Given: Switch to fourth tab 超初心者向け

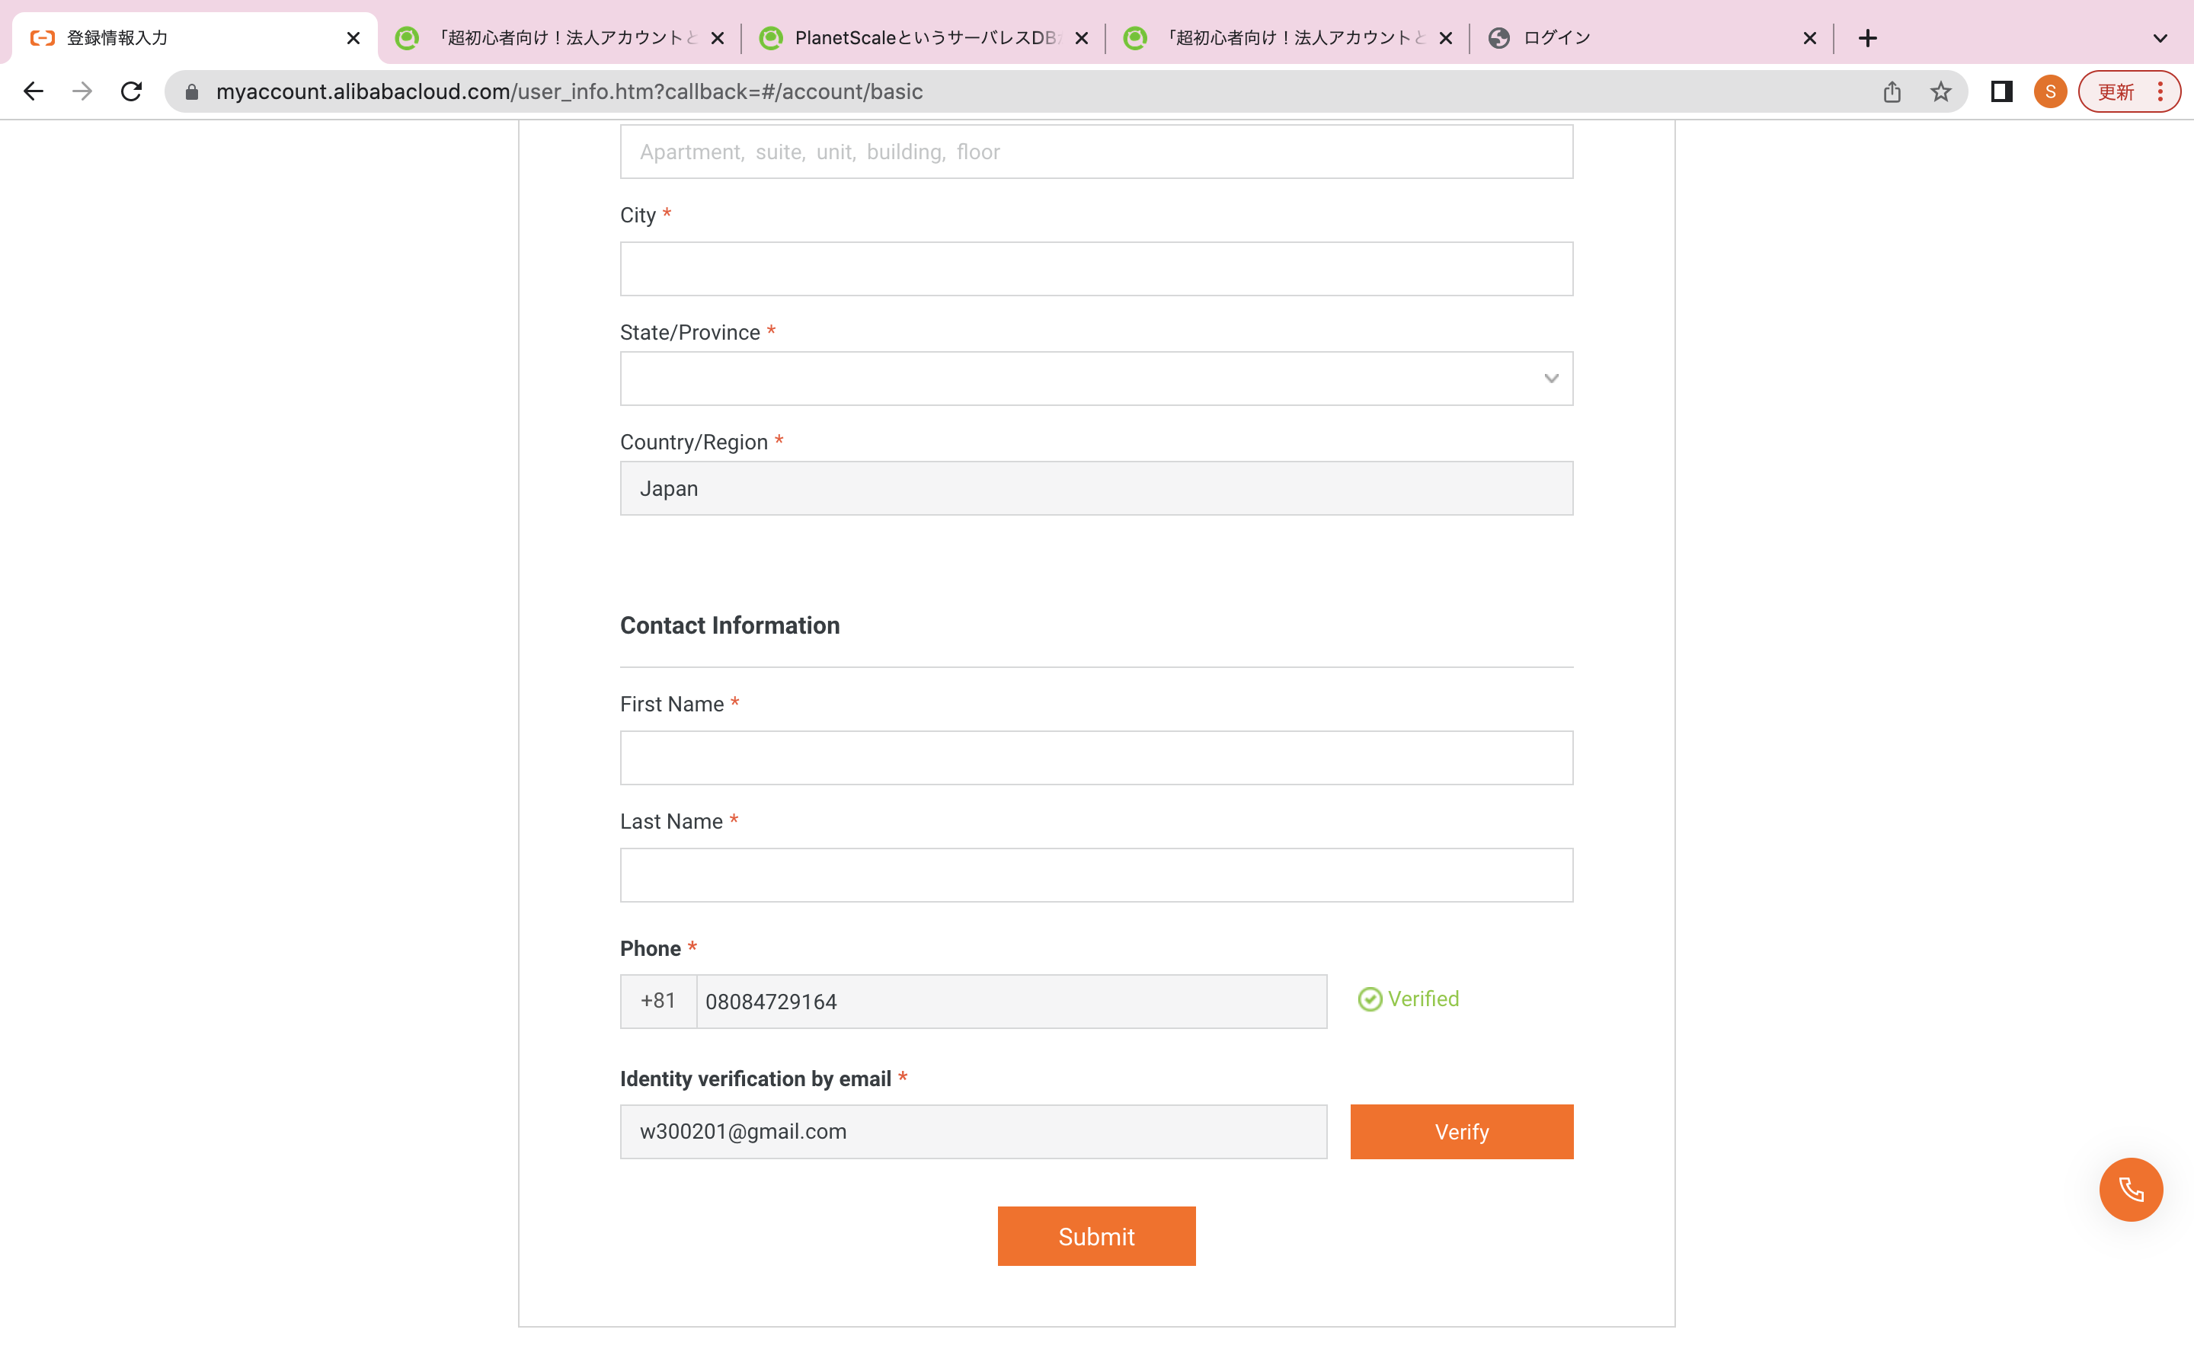Looking at the screenshot, I should [x=1287, y=38].
